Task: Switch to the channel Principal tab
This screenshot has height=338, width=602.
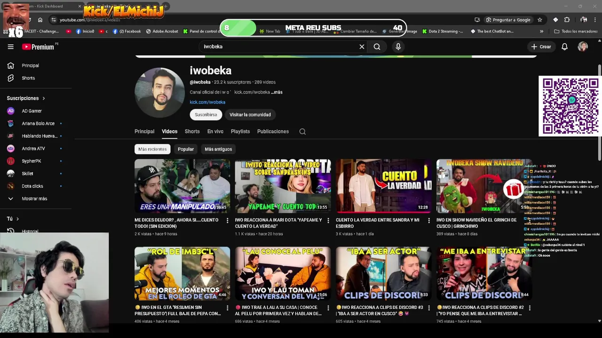Action: point(144,131)
